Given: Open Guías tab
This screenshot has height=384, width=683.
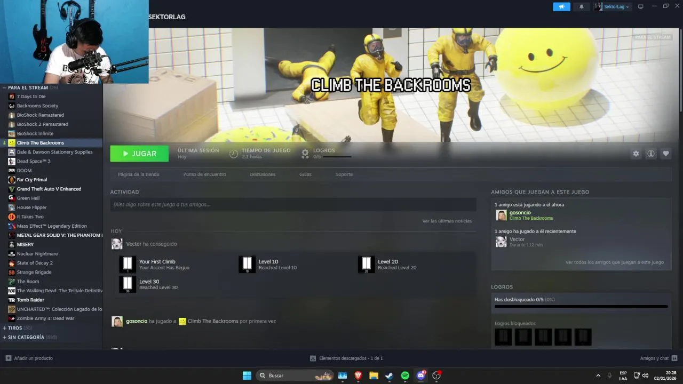Looking at the screenshot, I should pyautogui.click(x=305, y=174).
